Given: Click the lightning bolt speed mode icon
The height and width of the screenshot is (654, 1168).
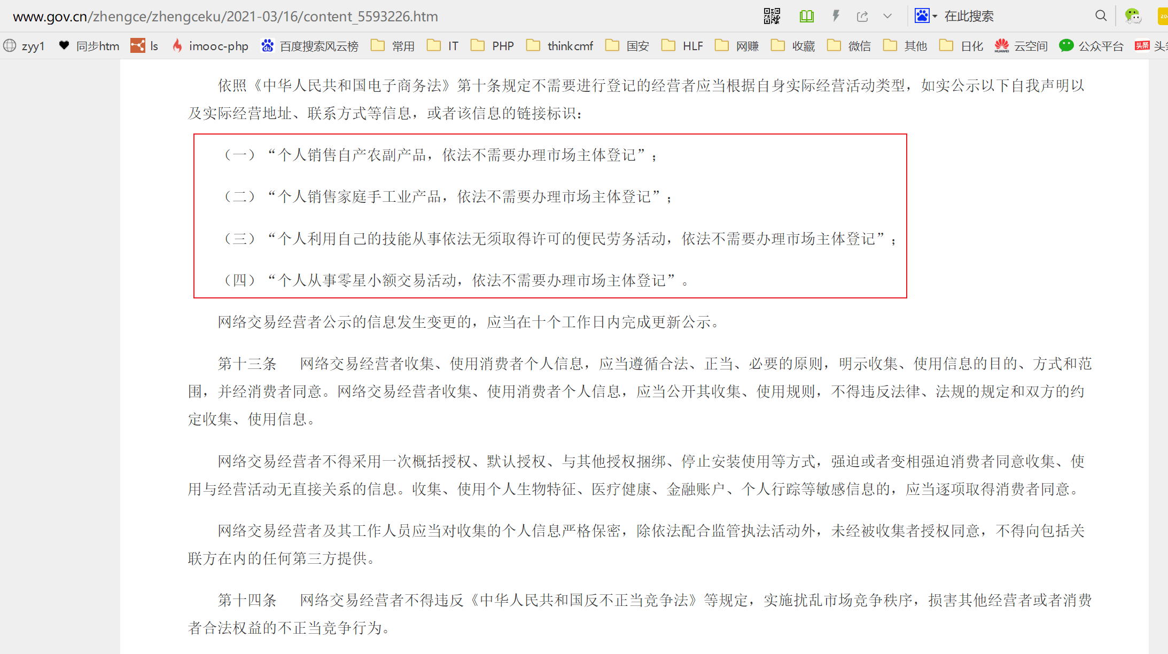Looking at the screenshot, I should 836,16.
